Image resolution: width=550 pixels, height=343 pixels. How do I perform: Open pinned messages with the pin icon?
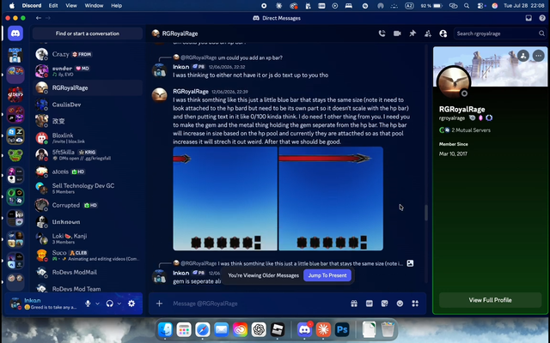[412, 33]
